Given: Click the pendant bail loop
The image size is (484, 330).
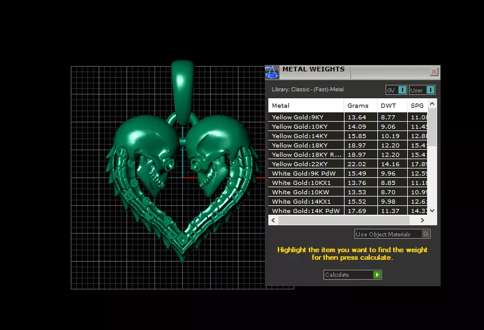Looking at the screenshot, I should [183, 92].
